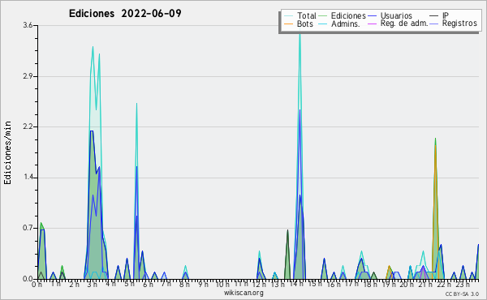This screenshot has width=487, height=300.
Task: Click the Total legend label
Action: [x=307, y=15]
